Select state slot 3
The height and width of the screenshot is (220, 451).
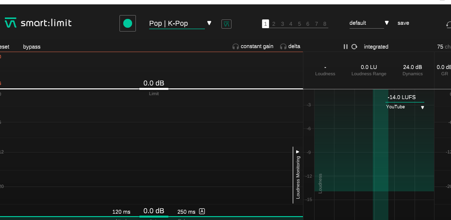point(283,24)
